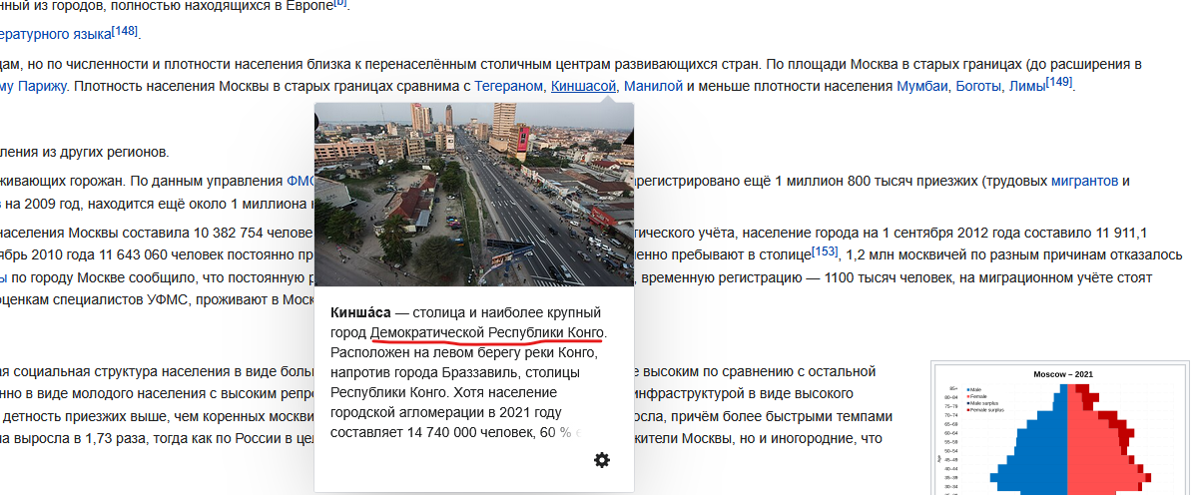The width and height of the screenshot is (1203, 495).
Task: Open the Мумбаи article link
Action: click(922, 87)
